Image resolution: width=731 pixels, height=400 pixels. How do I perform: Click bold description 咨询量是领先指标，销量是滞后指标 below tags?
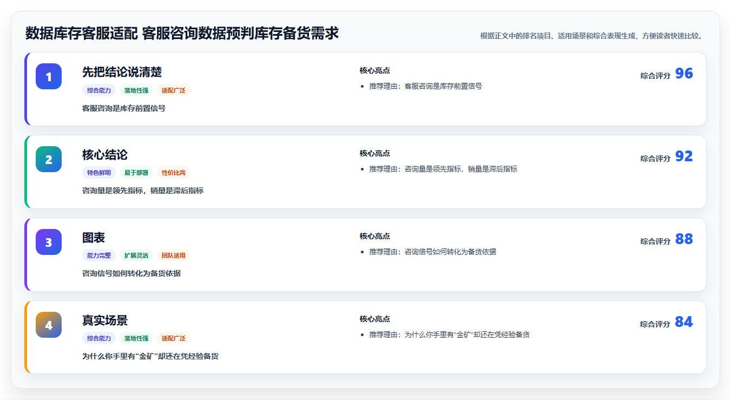143,191
